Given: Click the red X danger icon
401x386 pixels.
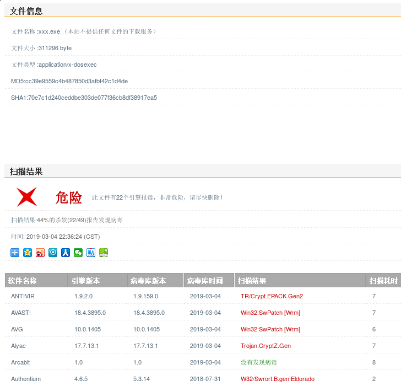Looking at the screenshot, I should pyautogui.click(x=26, y=197).
